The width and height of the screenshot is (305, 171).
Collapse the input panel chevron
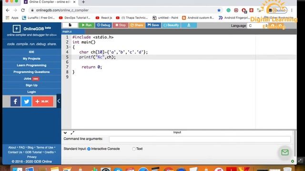[x=65, y=133]
